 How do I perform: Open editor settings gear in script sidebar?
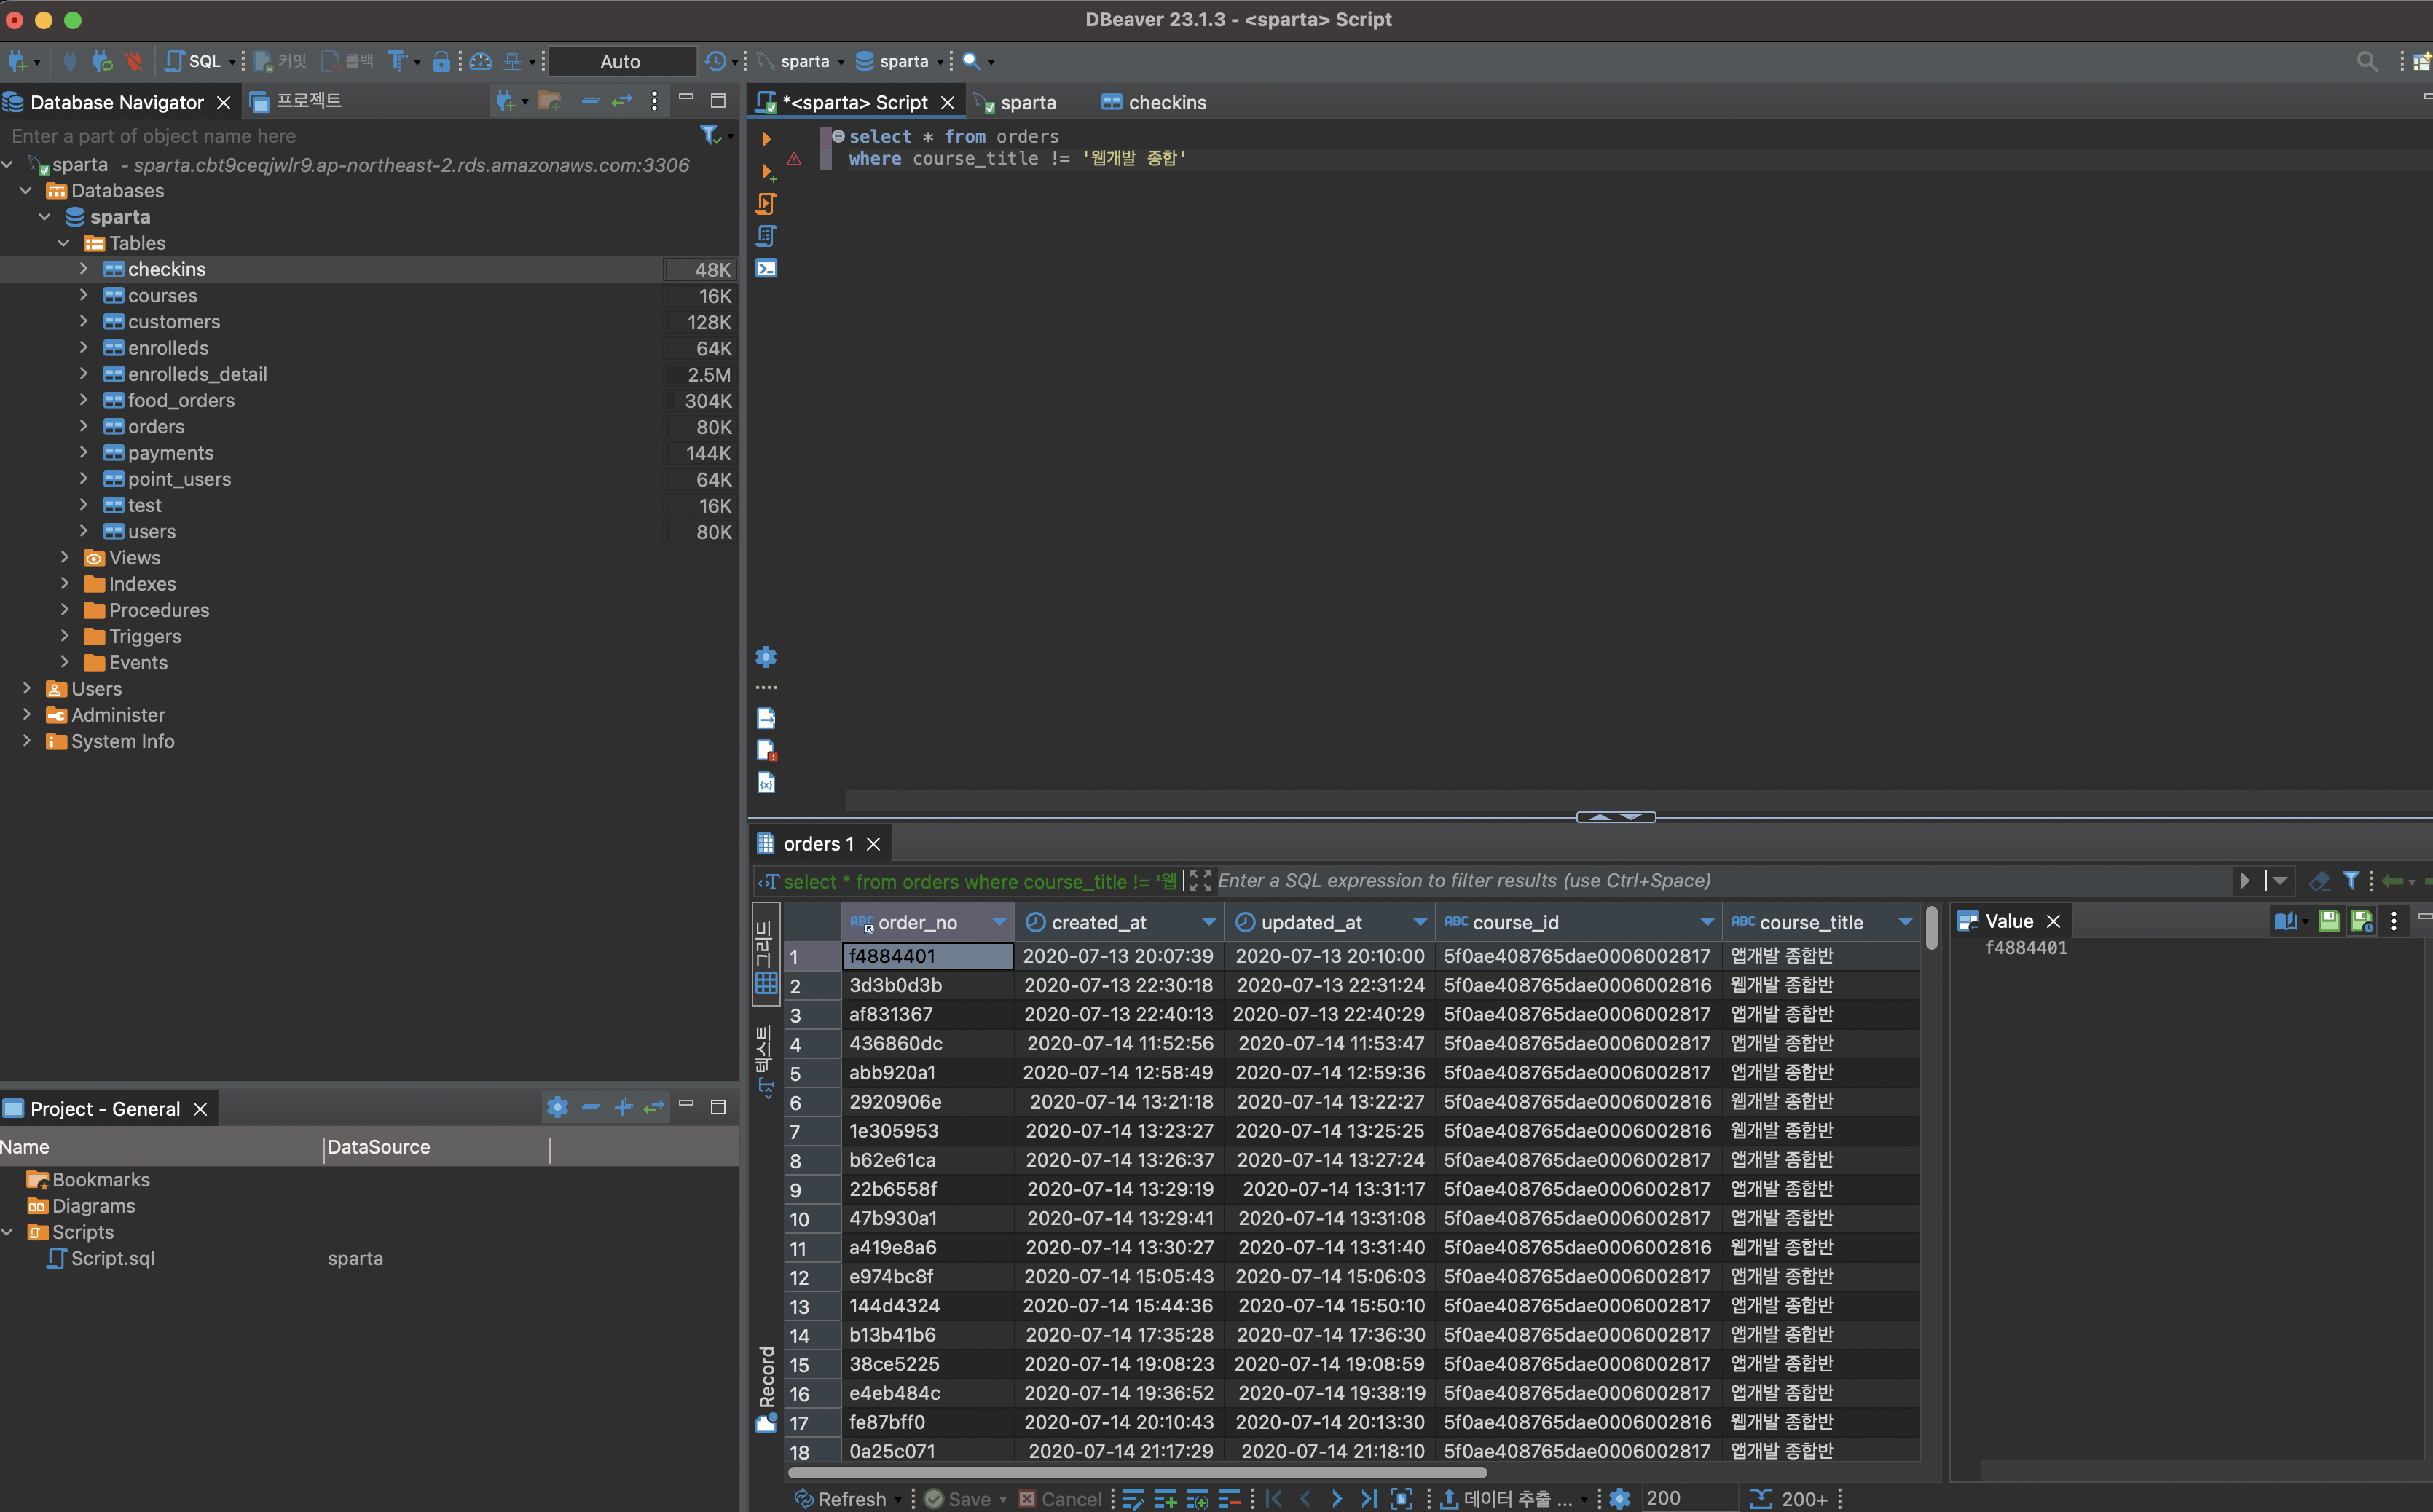(766, 657)
